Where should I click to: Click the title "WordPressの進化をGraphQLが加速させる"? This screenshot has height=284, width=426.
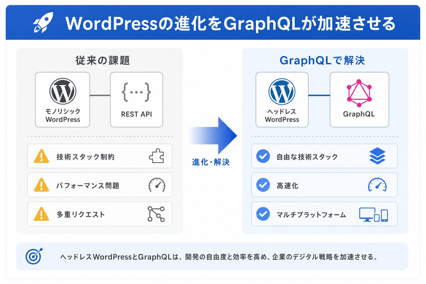pyautogui.click(x=230, y=24)
